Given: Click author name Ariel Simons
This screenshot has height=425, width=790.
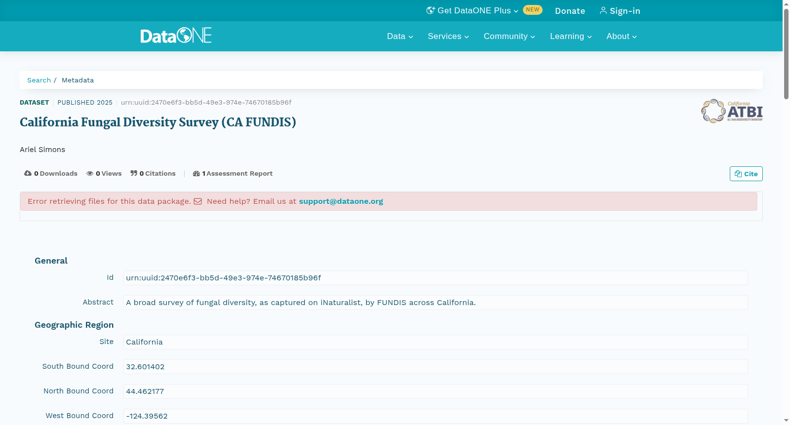Looking at the screenshot, I should [x=42, y=150].
